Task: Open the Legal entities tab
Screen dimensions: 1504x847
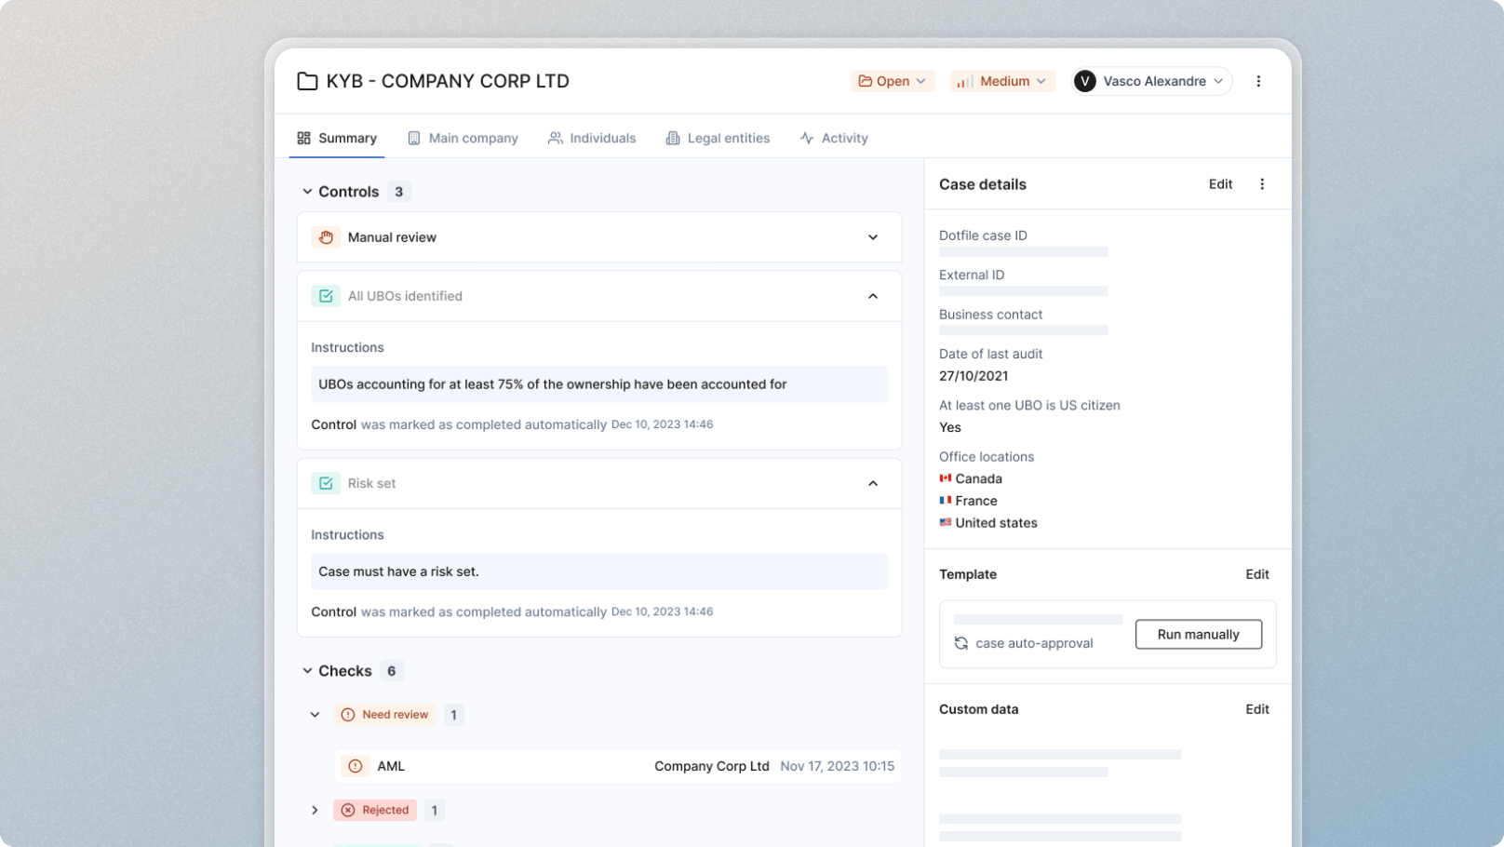Action: point(718,138)
